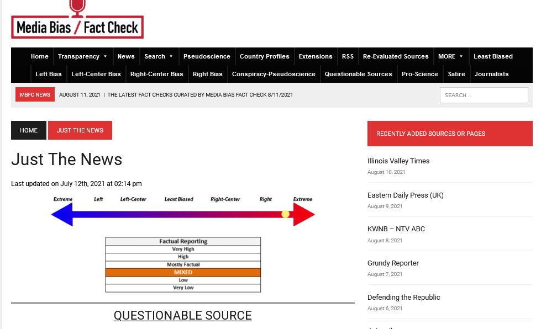
Task: Click the August 7, 2021 date
Action: pos(385,274)
